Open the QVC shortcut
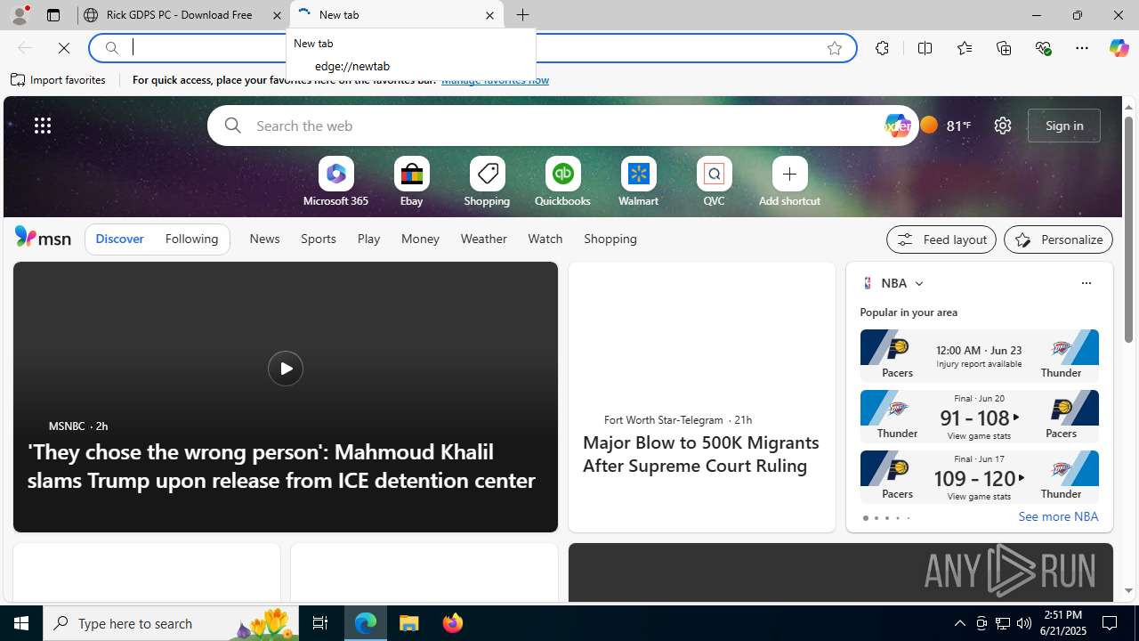The image size is (1139, 641). [x=714, y=183]
